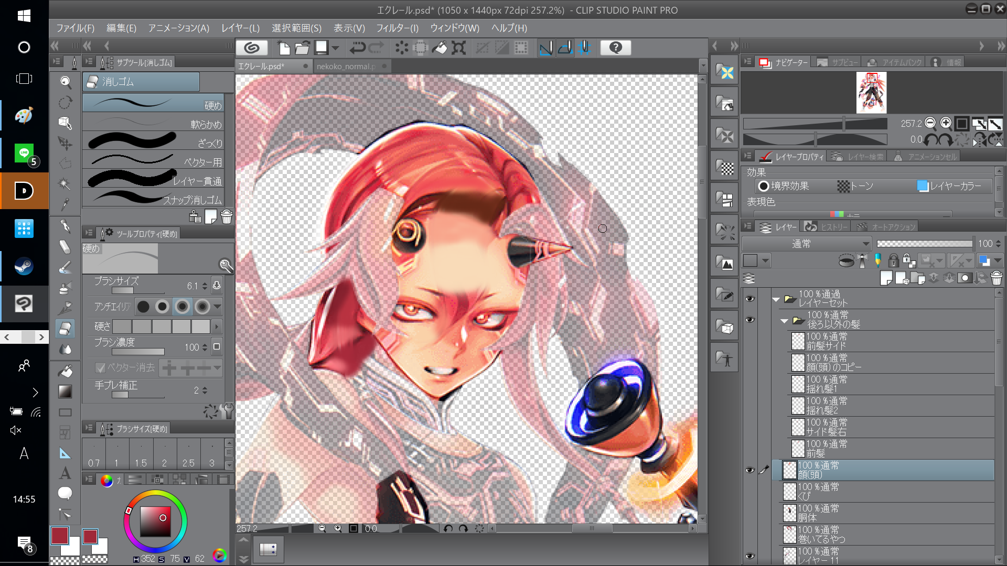Select the Balloon tool

coord(65,493)
